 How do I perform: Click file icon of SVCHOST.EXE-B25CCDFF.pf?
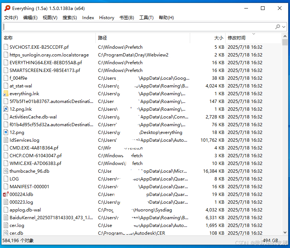(x=6, y=47)
